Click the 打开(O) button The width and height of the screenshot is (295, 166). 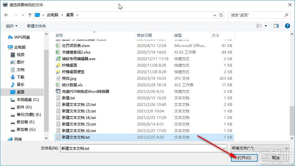[244, 158]
